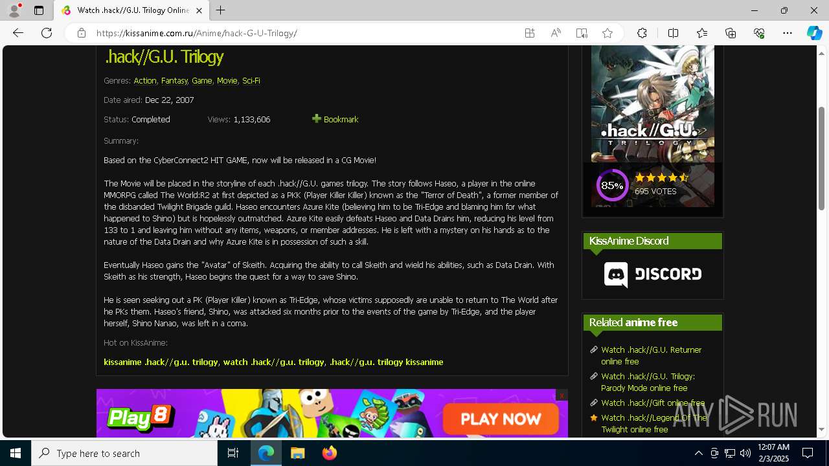The width and height of the screenshot is (829, 466).
Task: Open the volume speaker tray icon
Action: coord(745,453)
